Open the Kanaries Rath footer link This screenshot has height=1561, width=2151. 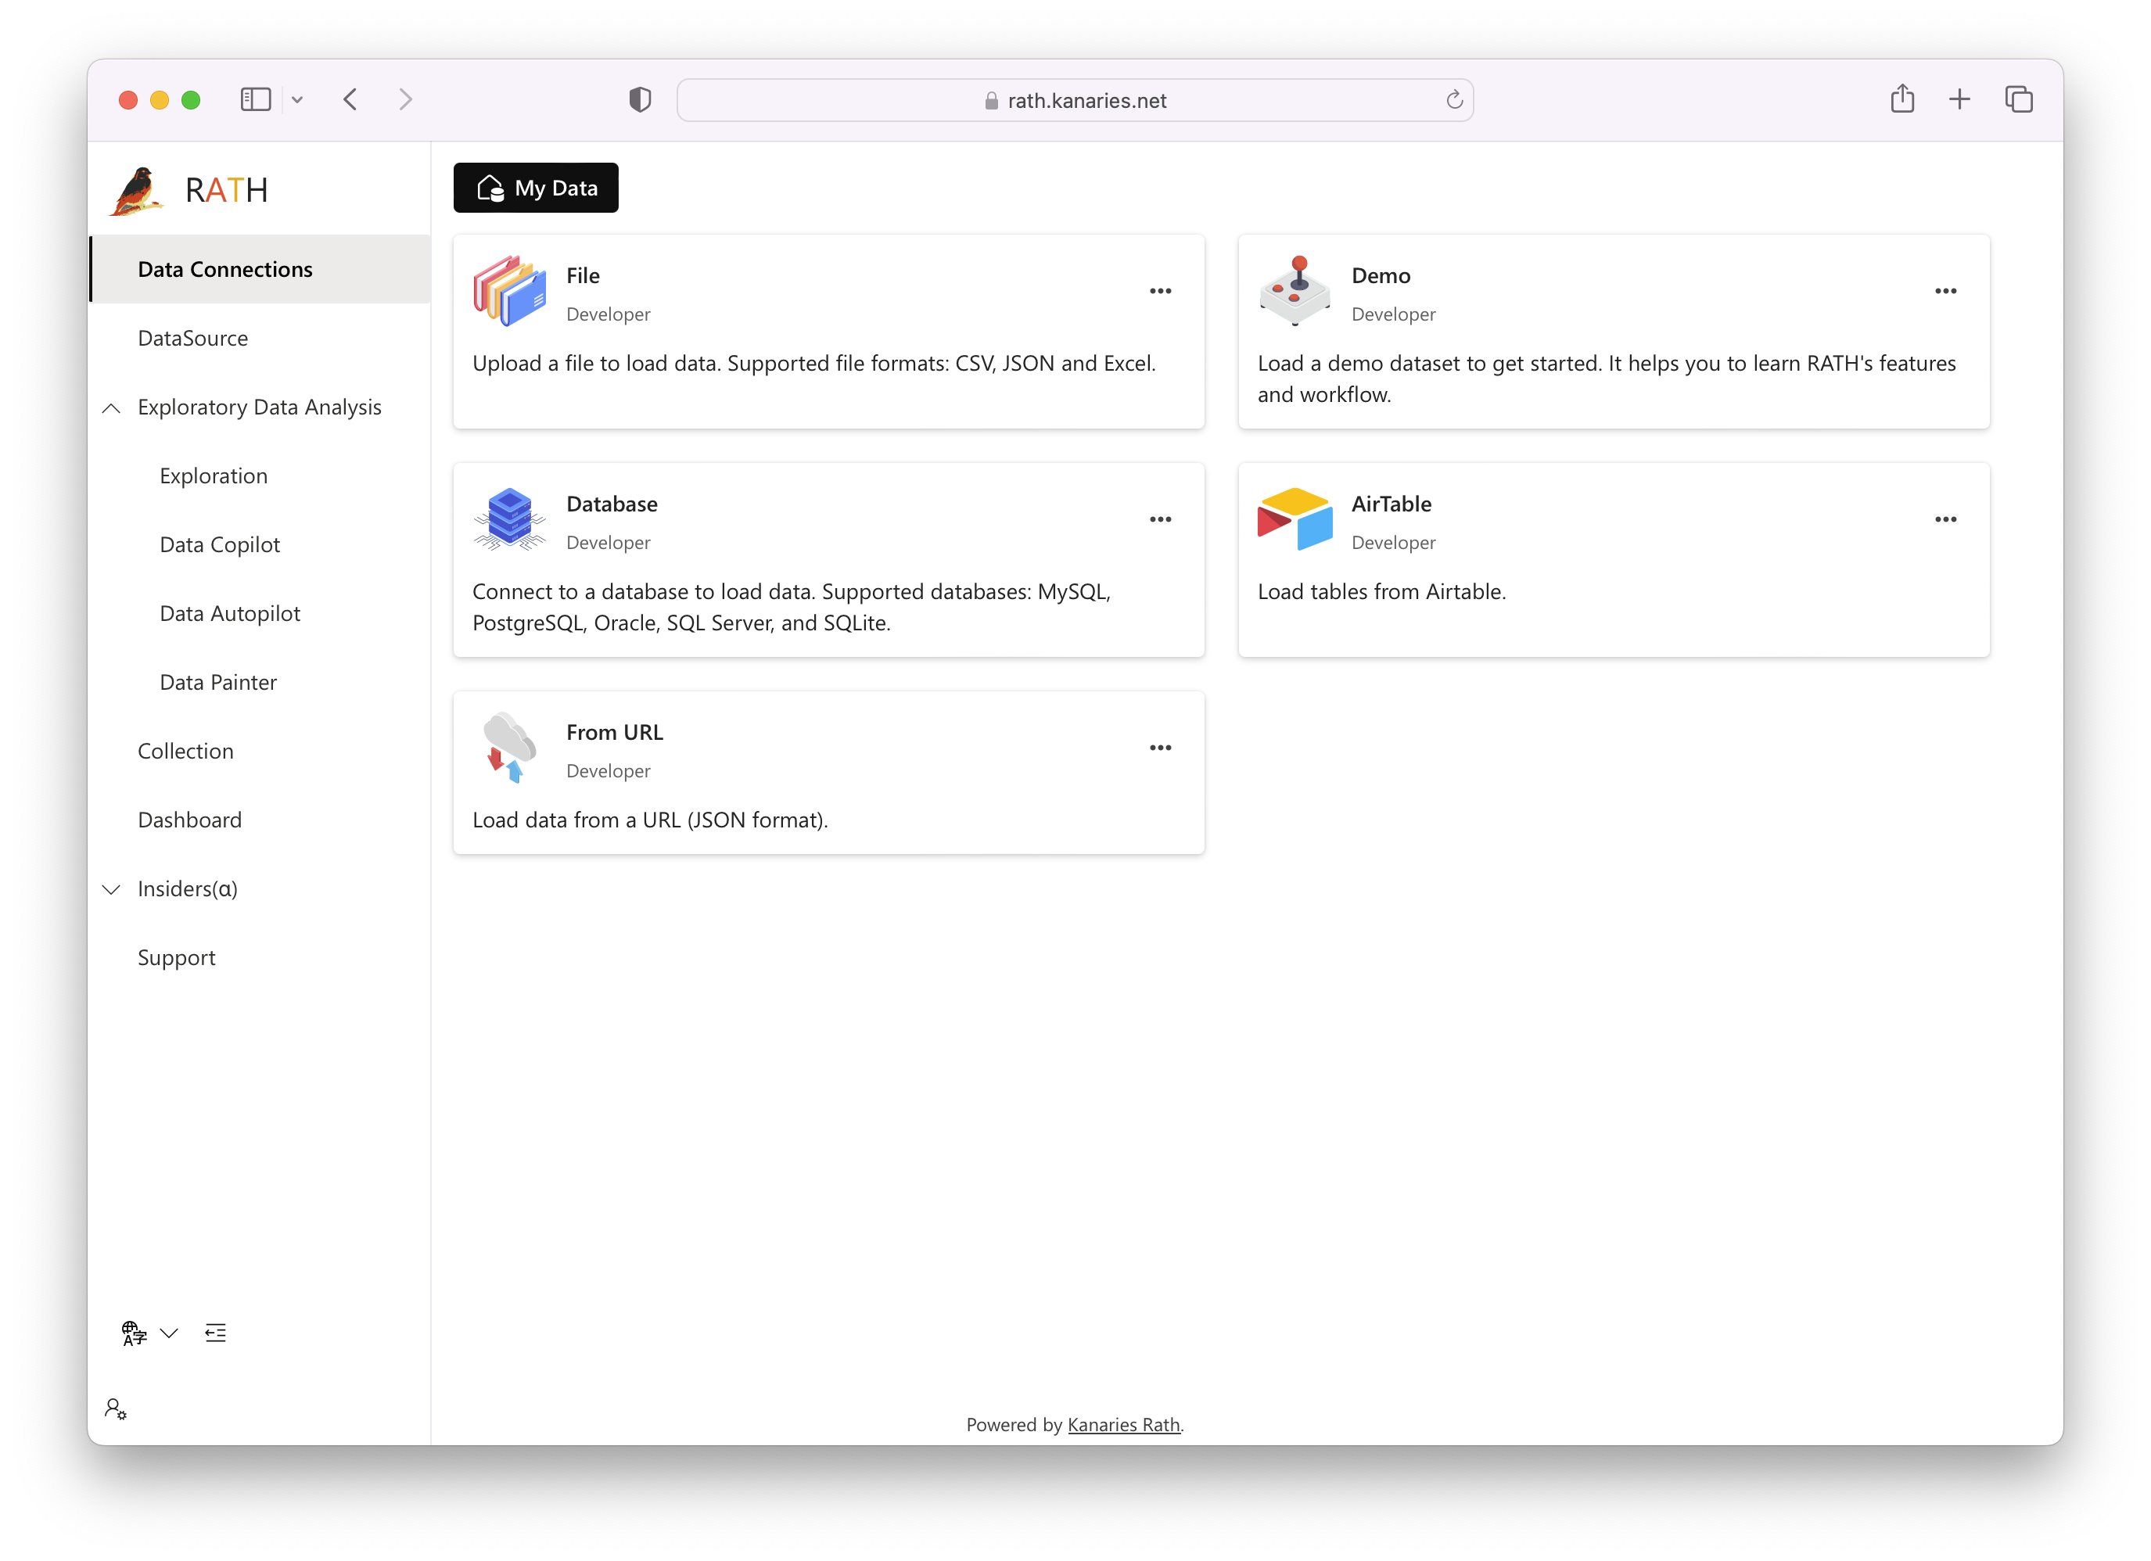1123,1424
